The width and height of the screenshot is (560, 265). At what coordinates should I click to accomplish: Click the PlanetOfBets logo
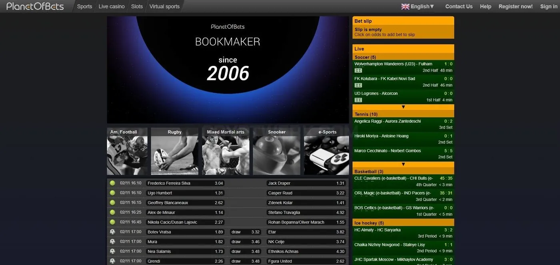pyautogui.click(x=35, y=6)
